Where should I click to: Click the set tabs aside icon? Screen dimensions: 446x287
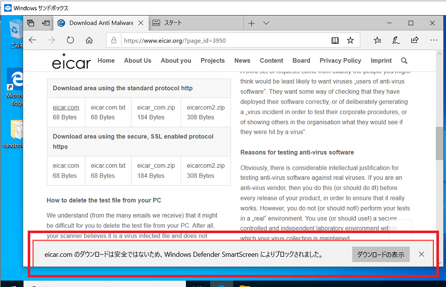click(x=45, y=23)
